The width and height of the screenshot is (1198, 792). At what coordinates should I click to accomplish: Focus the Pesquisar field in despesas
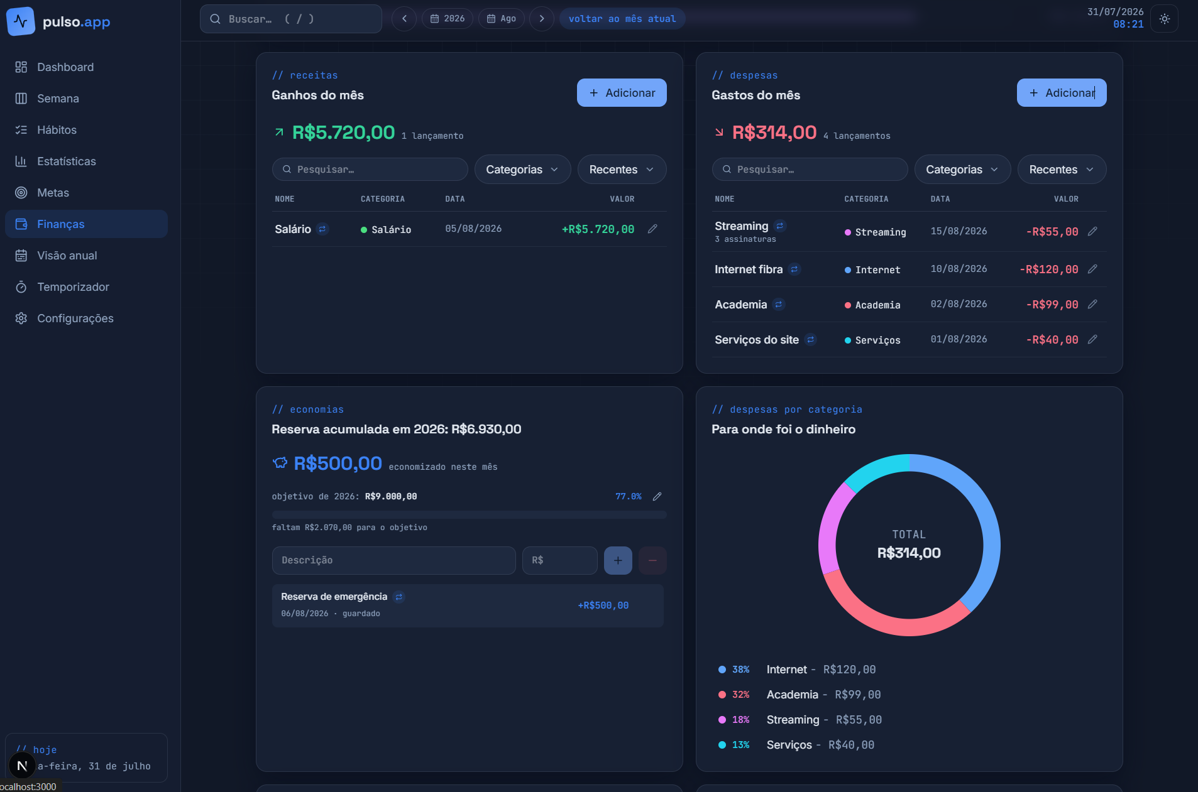(810, 170)
